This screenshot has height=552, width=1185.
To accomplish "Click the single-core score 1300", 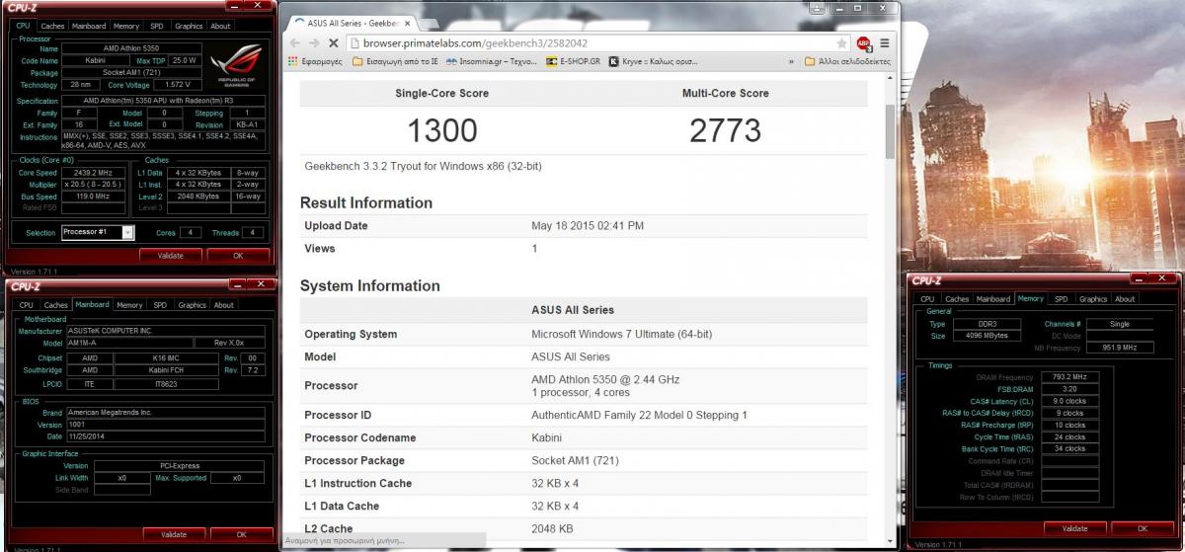I will [x=441, y=130].
